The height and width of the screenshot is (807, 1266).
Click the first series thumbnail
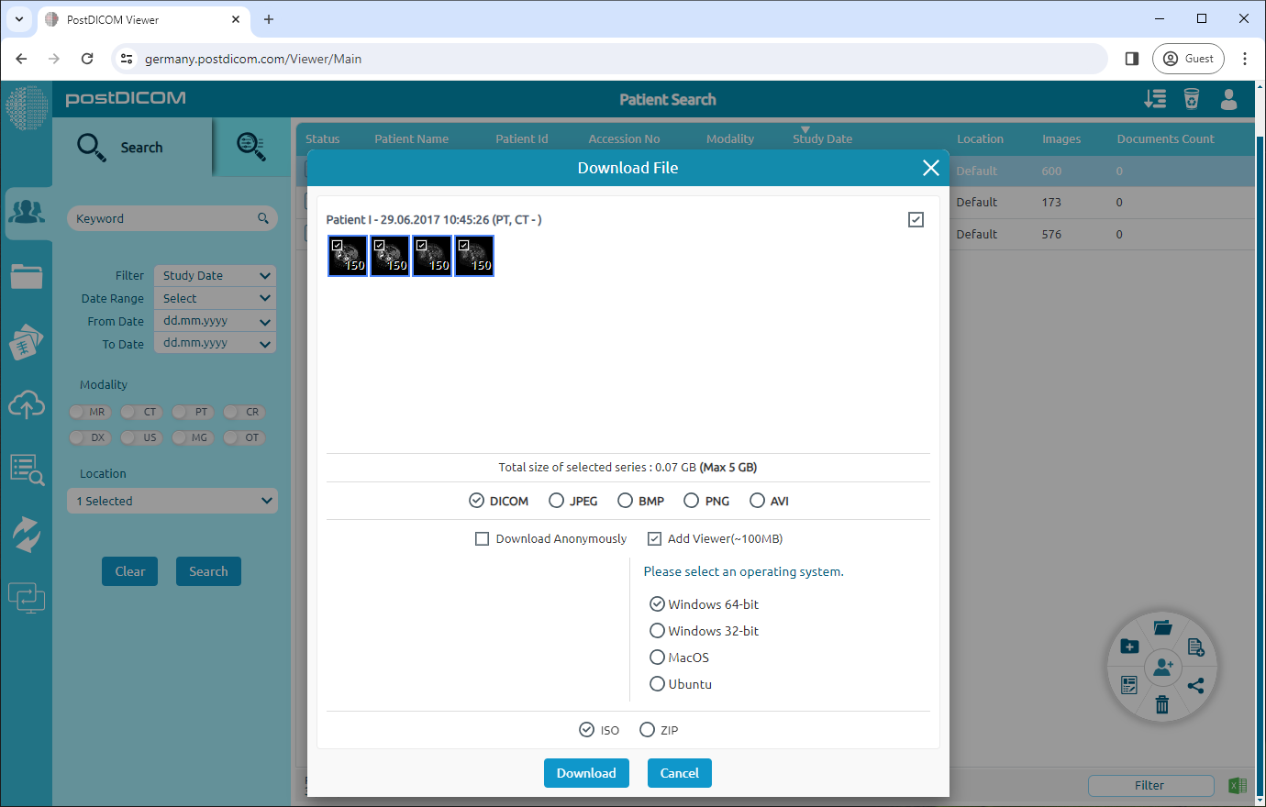[348, 256]
